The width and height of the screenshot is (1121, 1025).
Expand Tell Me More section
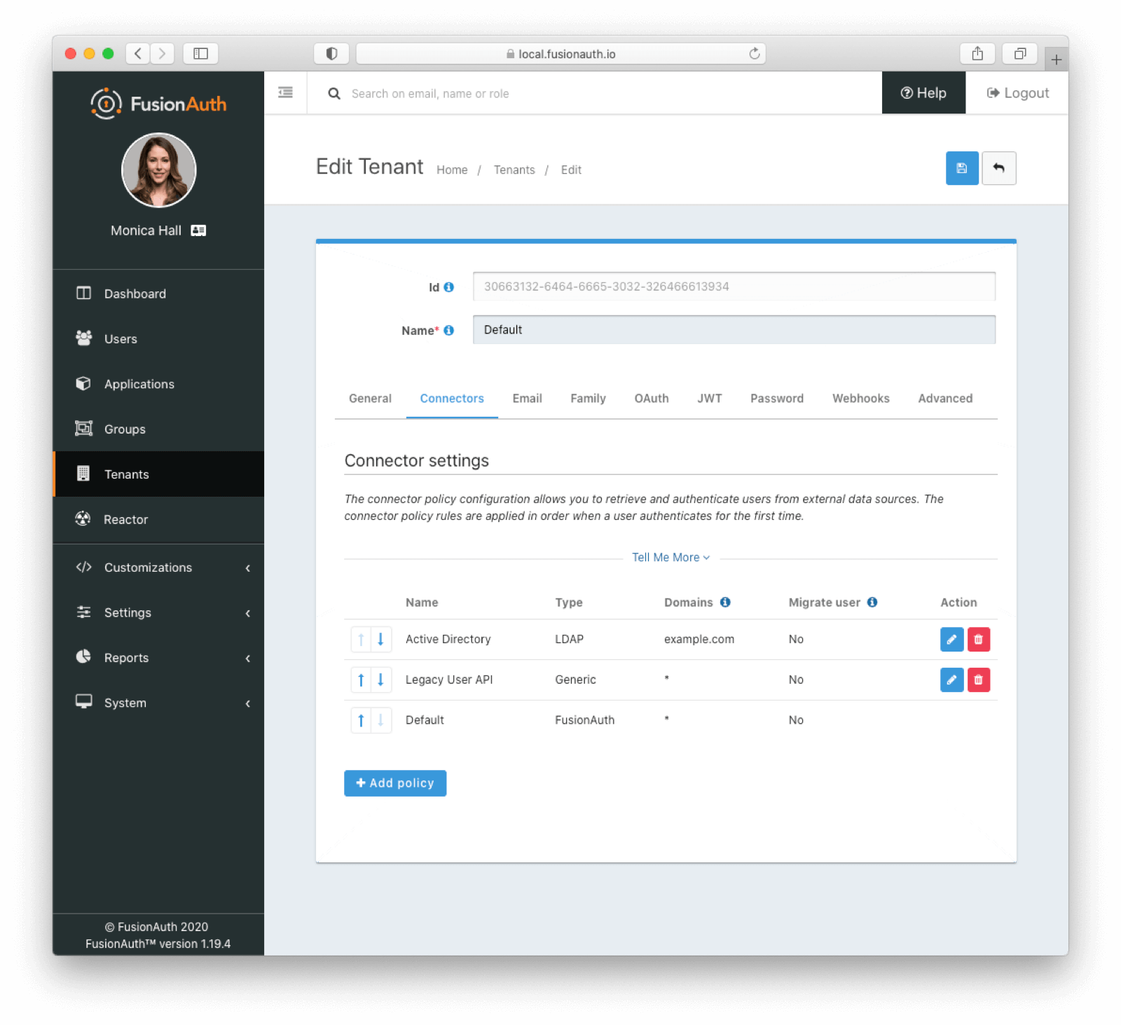point(670,558)
